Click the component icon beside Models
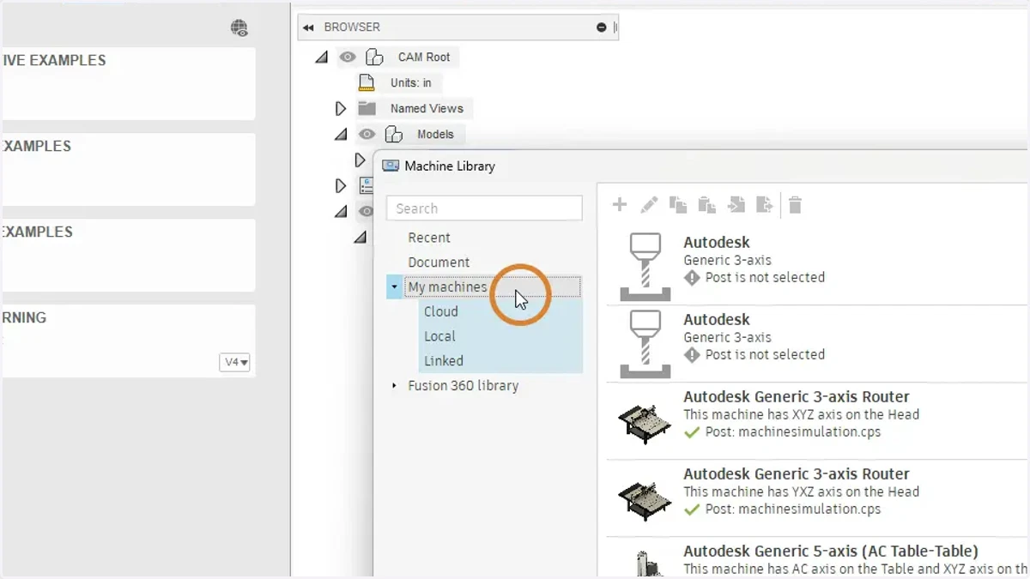The image size is (1030, 579). pos(394,134)
